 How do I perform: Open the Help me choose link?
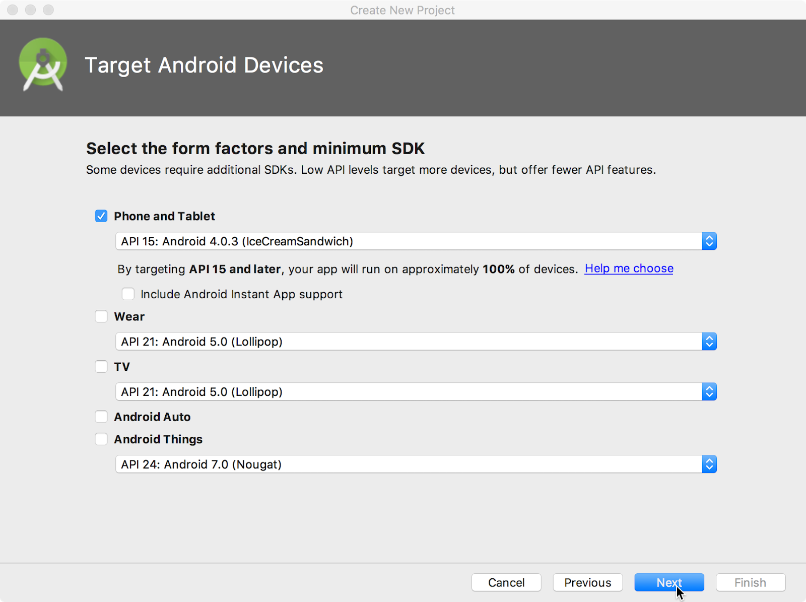(x=629, y=269)
